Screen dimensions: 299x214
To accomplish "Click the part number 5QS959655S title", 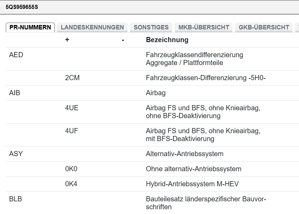I will tap(22, 7).
